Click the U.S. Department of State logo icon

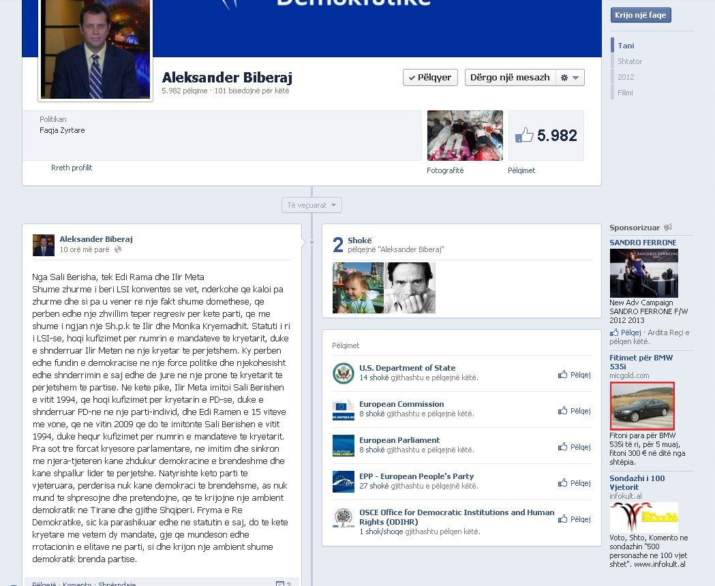pos(344,373)
